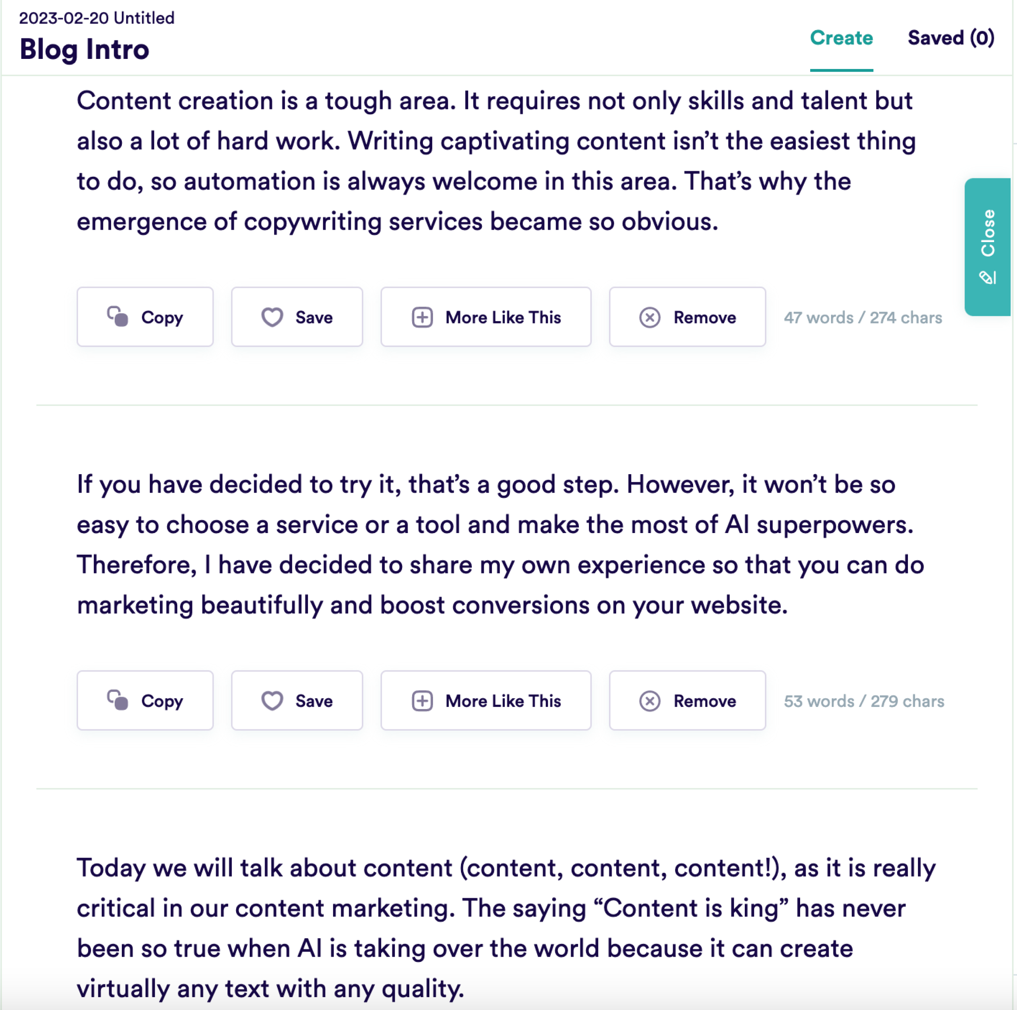Image resolution: width=1017 pixels, height=1010 pixels.
Task: Click the copy icon on the first result
Action: point(117,317)
